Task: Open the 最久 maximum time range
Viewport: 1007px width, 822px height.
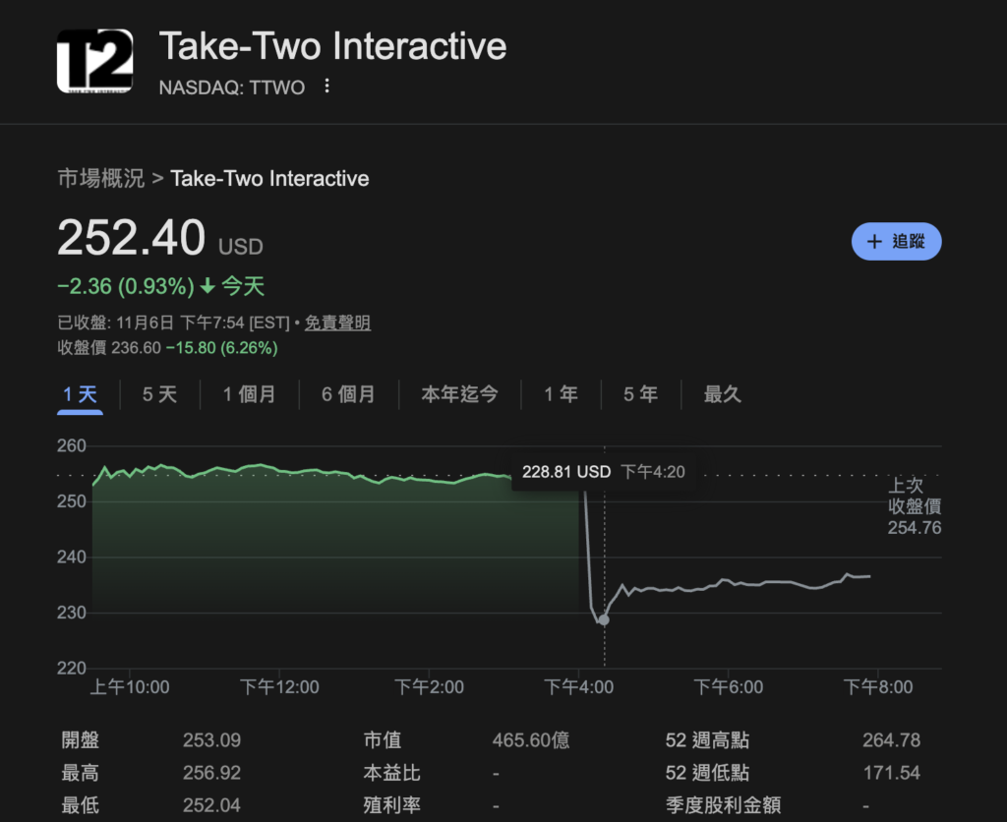Action: click(x=723, y=393)
